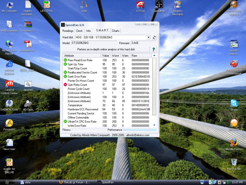The width and height of the screenshot is (246, 185).
Task: Click the Model field ST3320620AS
Action: (x=94, y=43)
